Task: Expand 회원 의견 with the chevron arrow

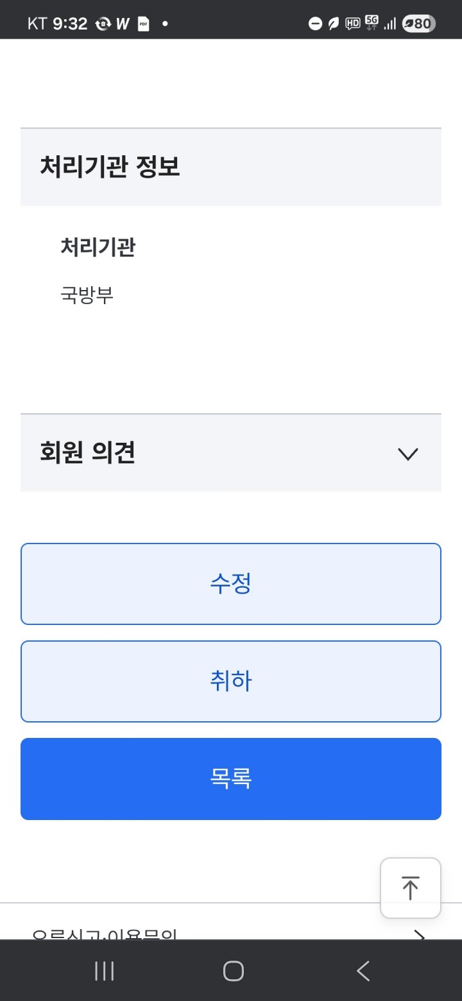Action: coord(408,454)
